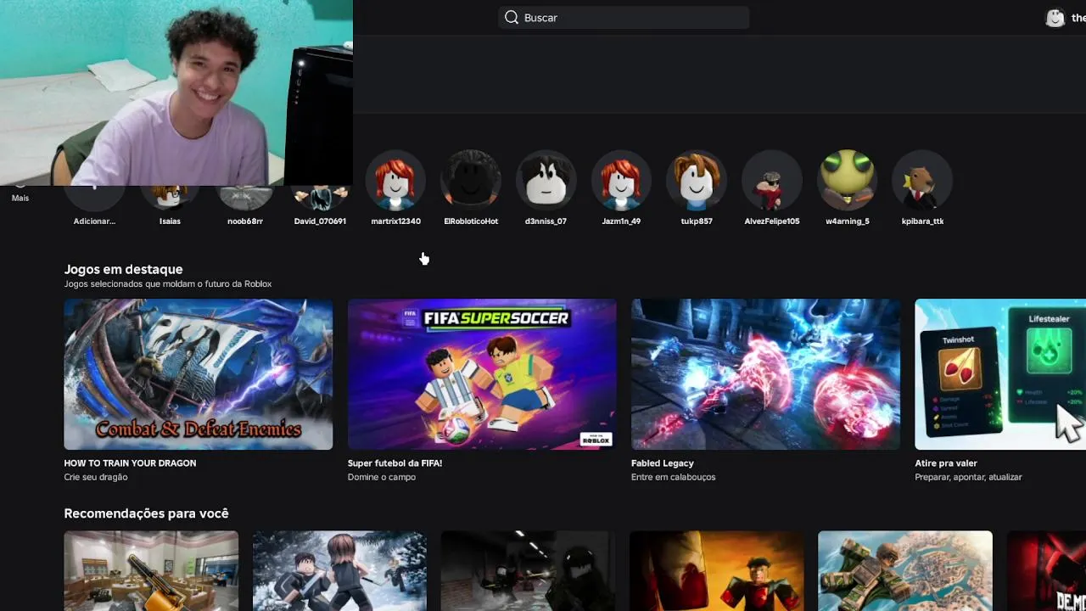The width and height of the screenshot is (1086, 611).
Task: Open recommended orange boxer game thumbnail
Action: (x=716, y=571)
